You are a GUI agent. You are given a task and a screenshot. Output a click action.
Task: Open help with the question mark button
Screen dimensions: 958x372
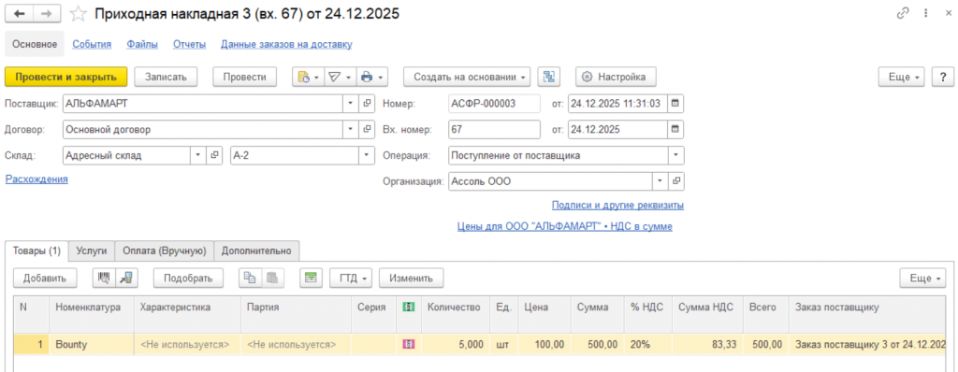[943, 77]
